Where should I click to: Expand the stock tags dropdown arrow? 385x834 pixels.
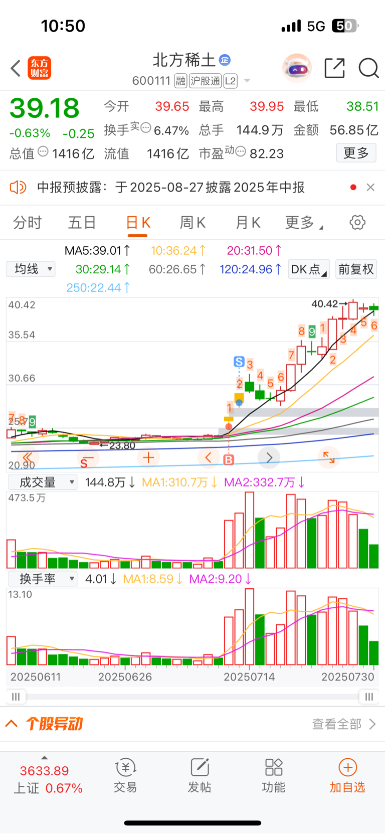pos(247,81)
